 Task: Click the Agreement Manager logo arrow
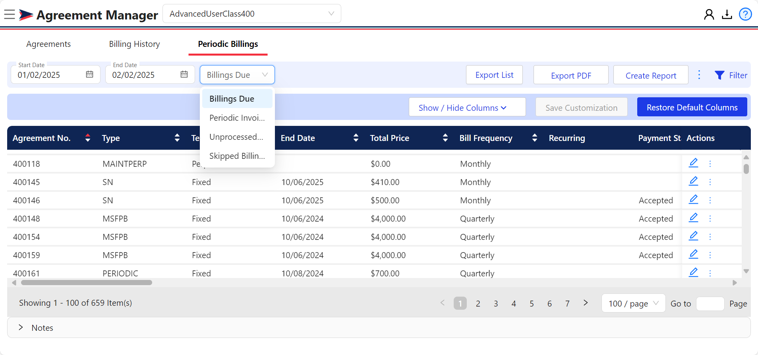point(26,15)
